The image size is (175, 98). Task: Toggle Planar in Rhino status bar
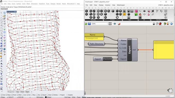[78, 97]
